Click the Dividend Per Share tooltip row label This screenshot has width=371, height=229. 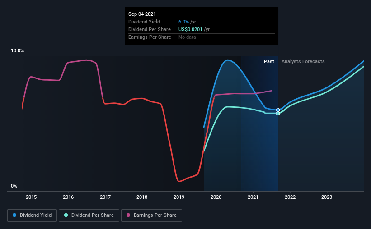150,29
